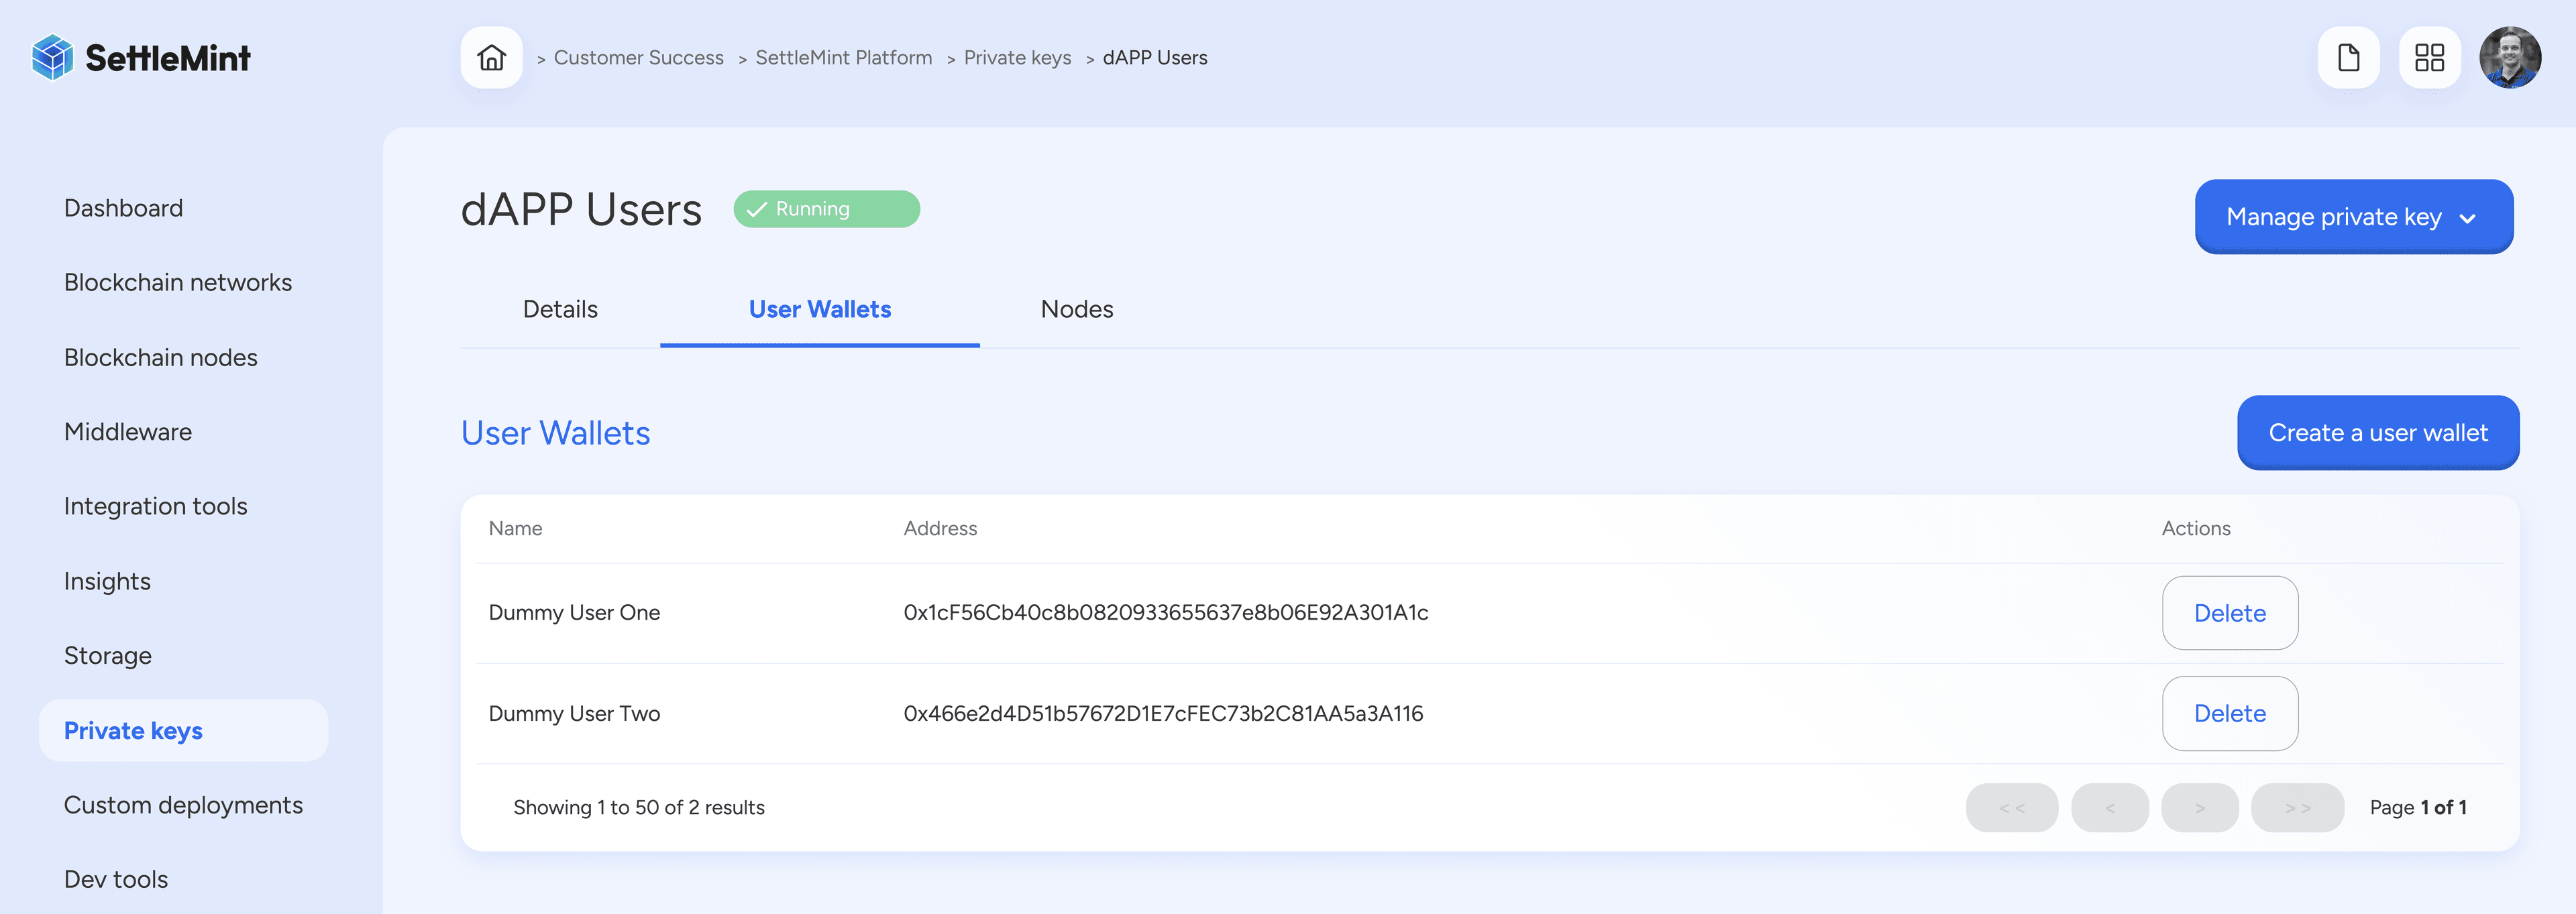Image resolution: width=2576 pixels, height=914 pixels.
Task: Click Private keys breadcrumb link
Action: (x=1017, y=58)
